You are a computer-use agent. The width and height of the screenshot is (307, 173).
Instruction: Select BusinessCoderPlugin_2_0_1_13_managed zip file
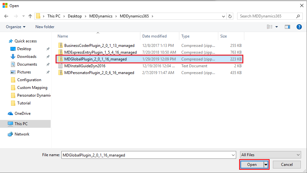click(x=99, y=46)
